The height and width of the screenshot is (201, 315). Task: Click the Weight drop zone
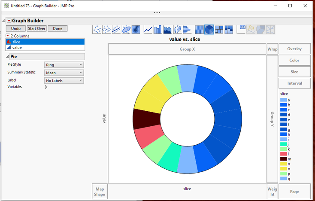tap(273, 192)
